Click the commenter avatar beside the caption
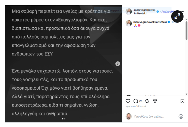The width and height of the screenshot is (188, 127). click(x=129, y=23)
